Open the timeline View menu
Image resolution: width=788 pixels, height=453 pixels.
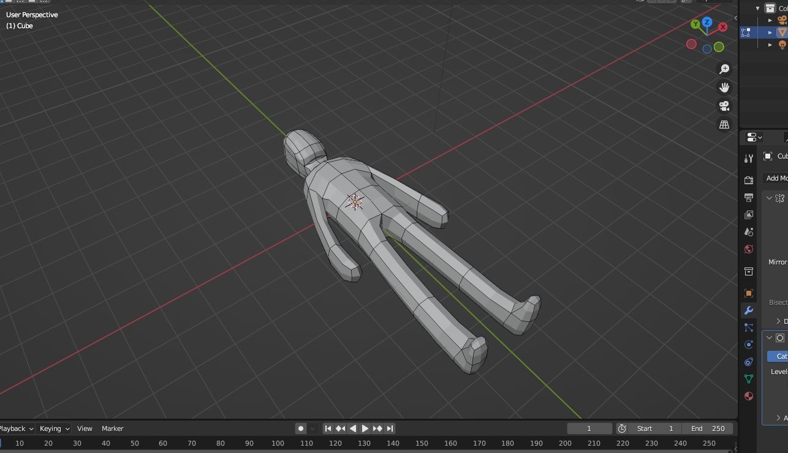click(85, 429)
